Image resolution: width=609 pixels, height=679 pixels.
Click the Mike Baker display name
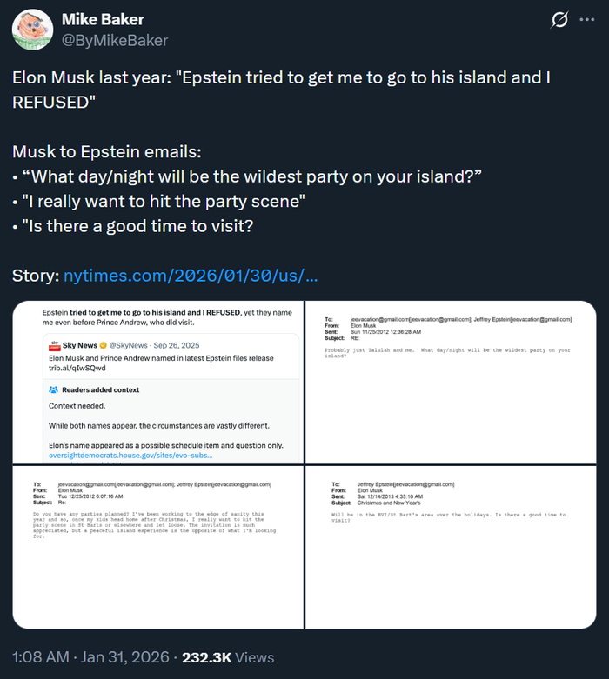[104, 19]
